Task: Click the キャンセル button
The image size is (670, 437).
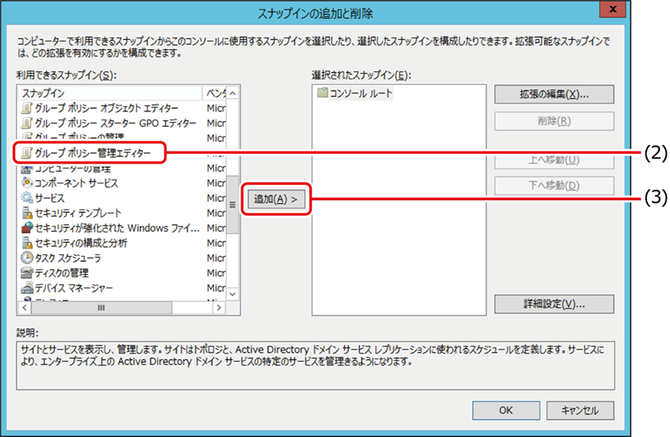Action: pyautogui.click(x=580, y=411)
